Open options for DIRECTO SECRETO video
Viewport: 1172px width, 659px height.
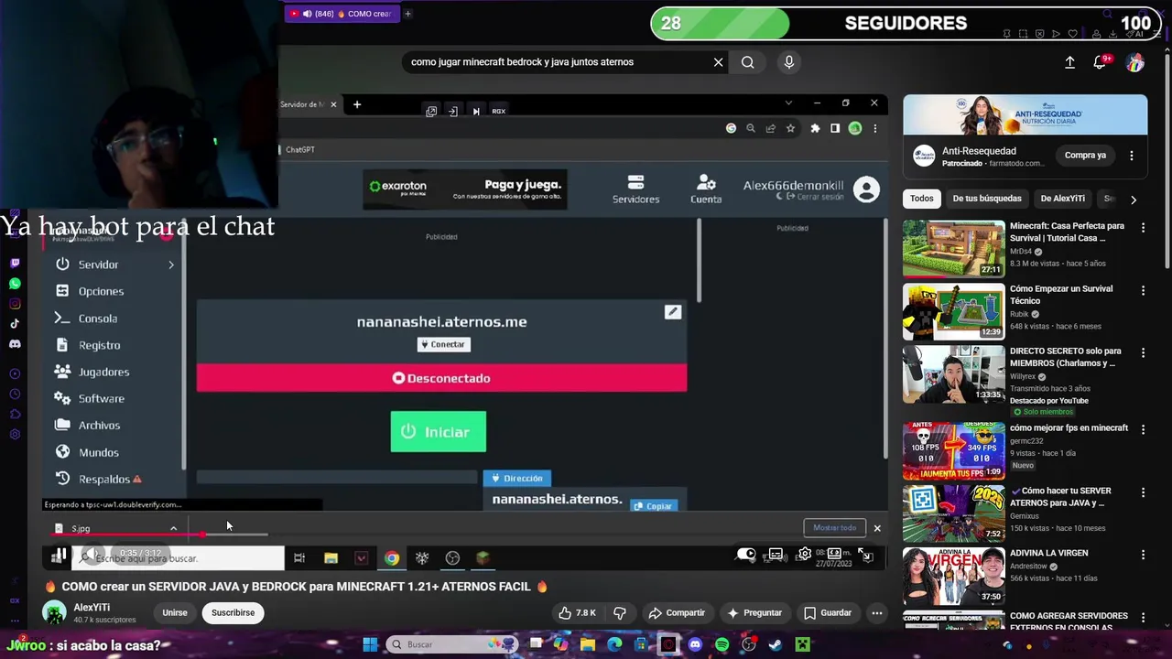[x=1143, y=352]
